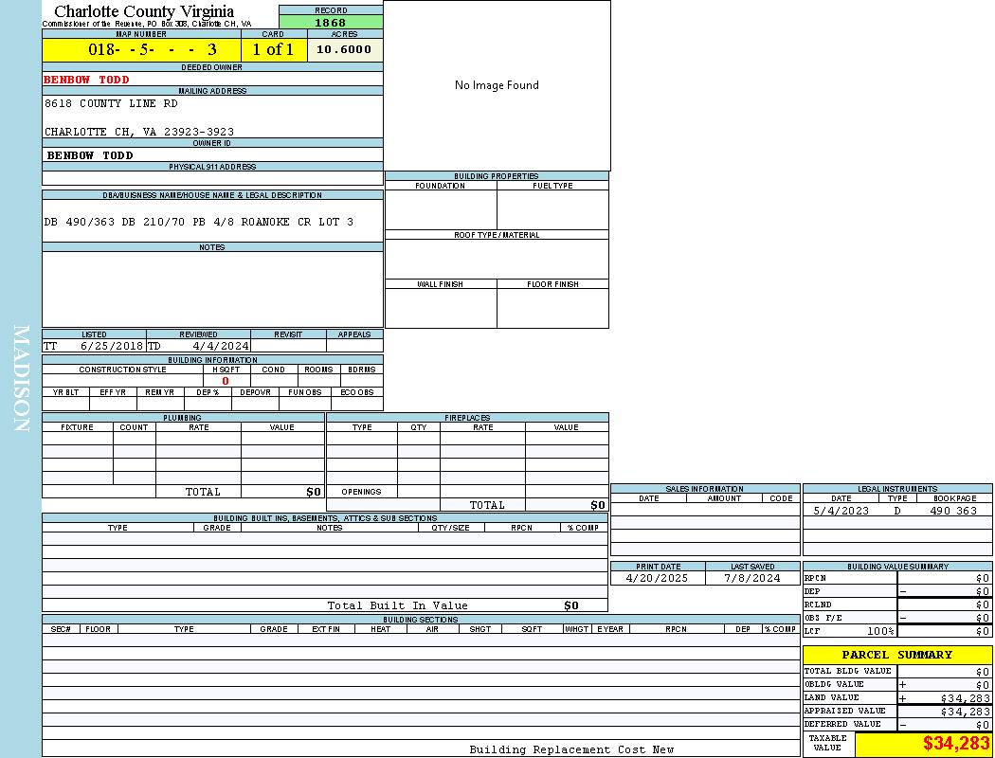Screen dimensions: 995x758
Task: Click the mailing address 8618 County Line Rd
Action: tap(111, 103)
